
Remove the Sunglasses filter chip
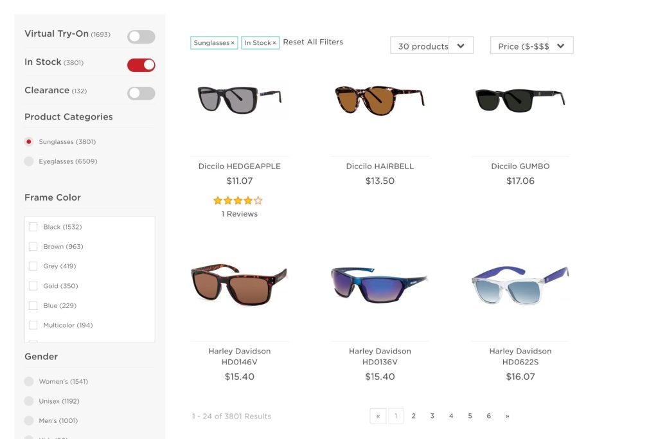232,42
